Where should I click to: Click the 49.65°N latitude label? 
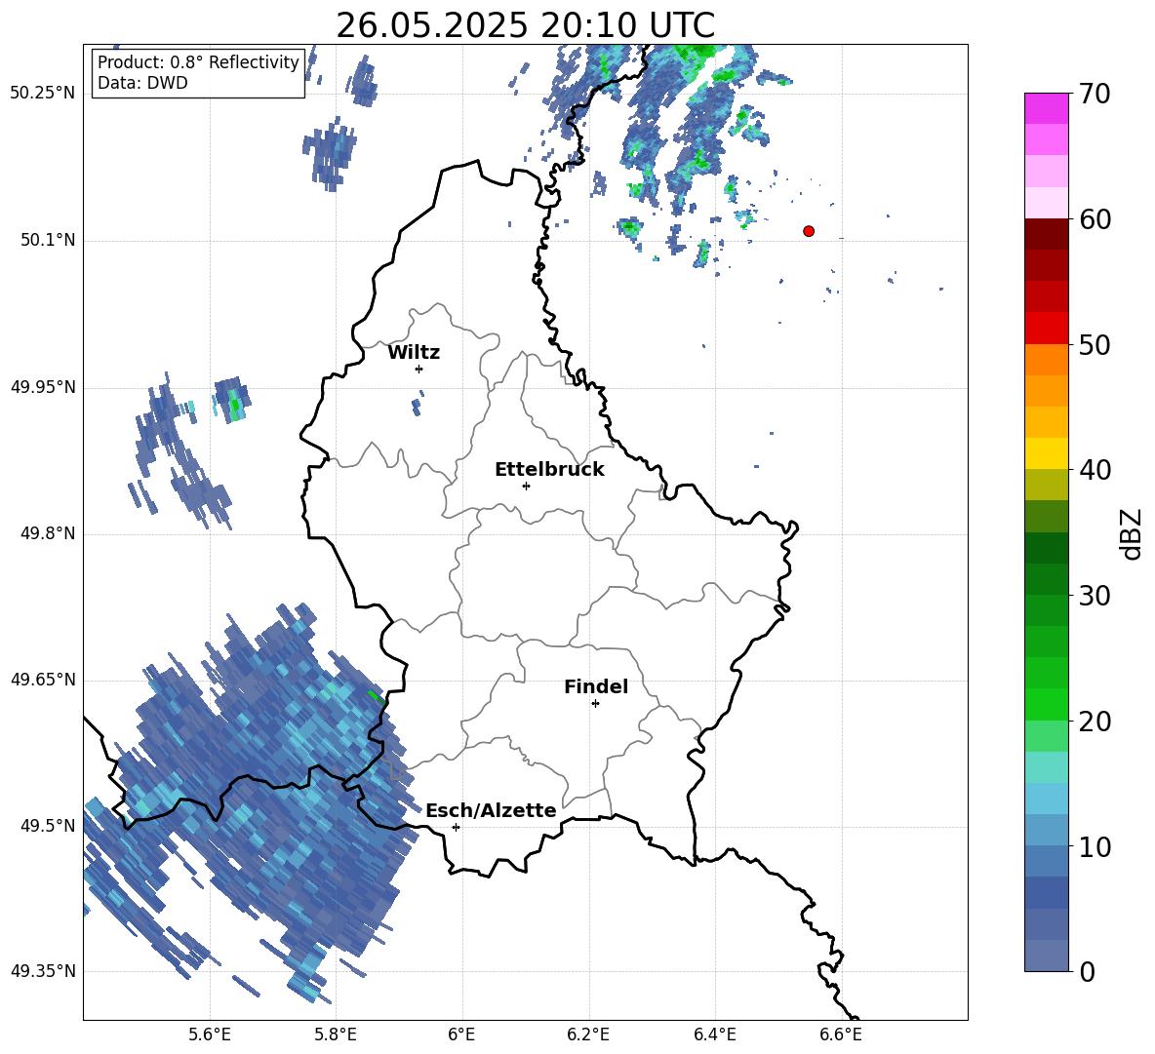click(43, 679)
